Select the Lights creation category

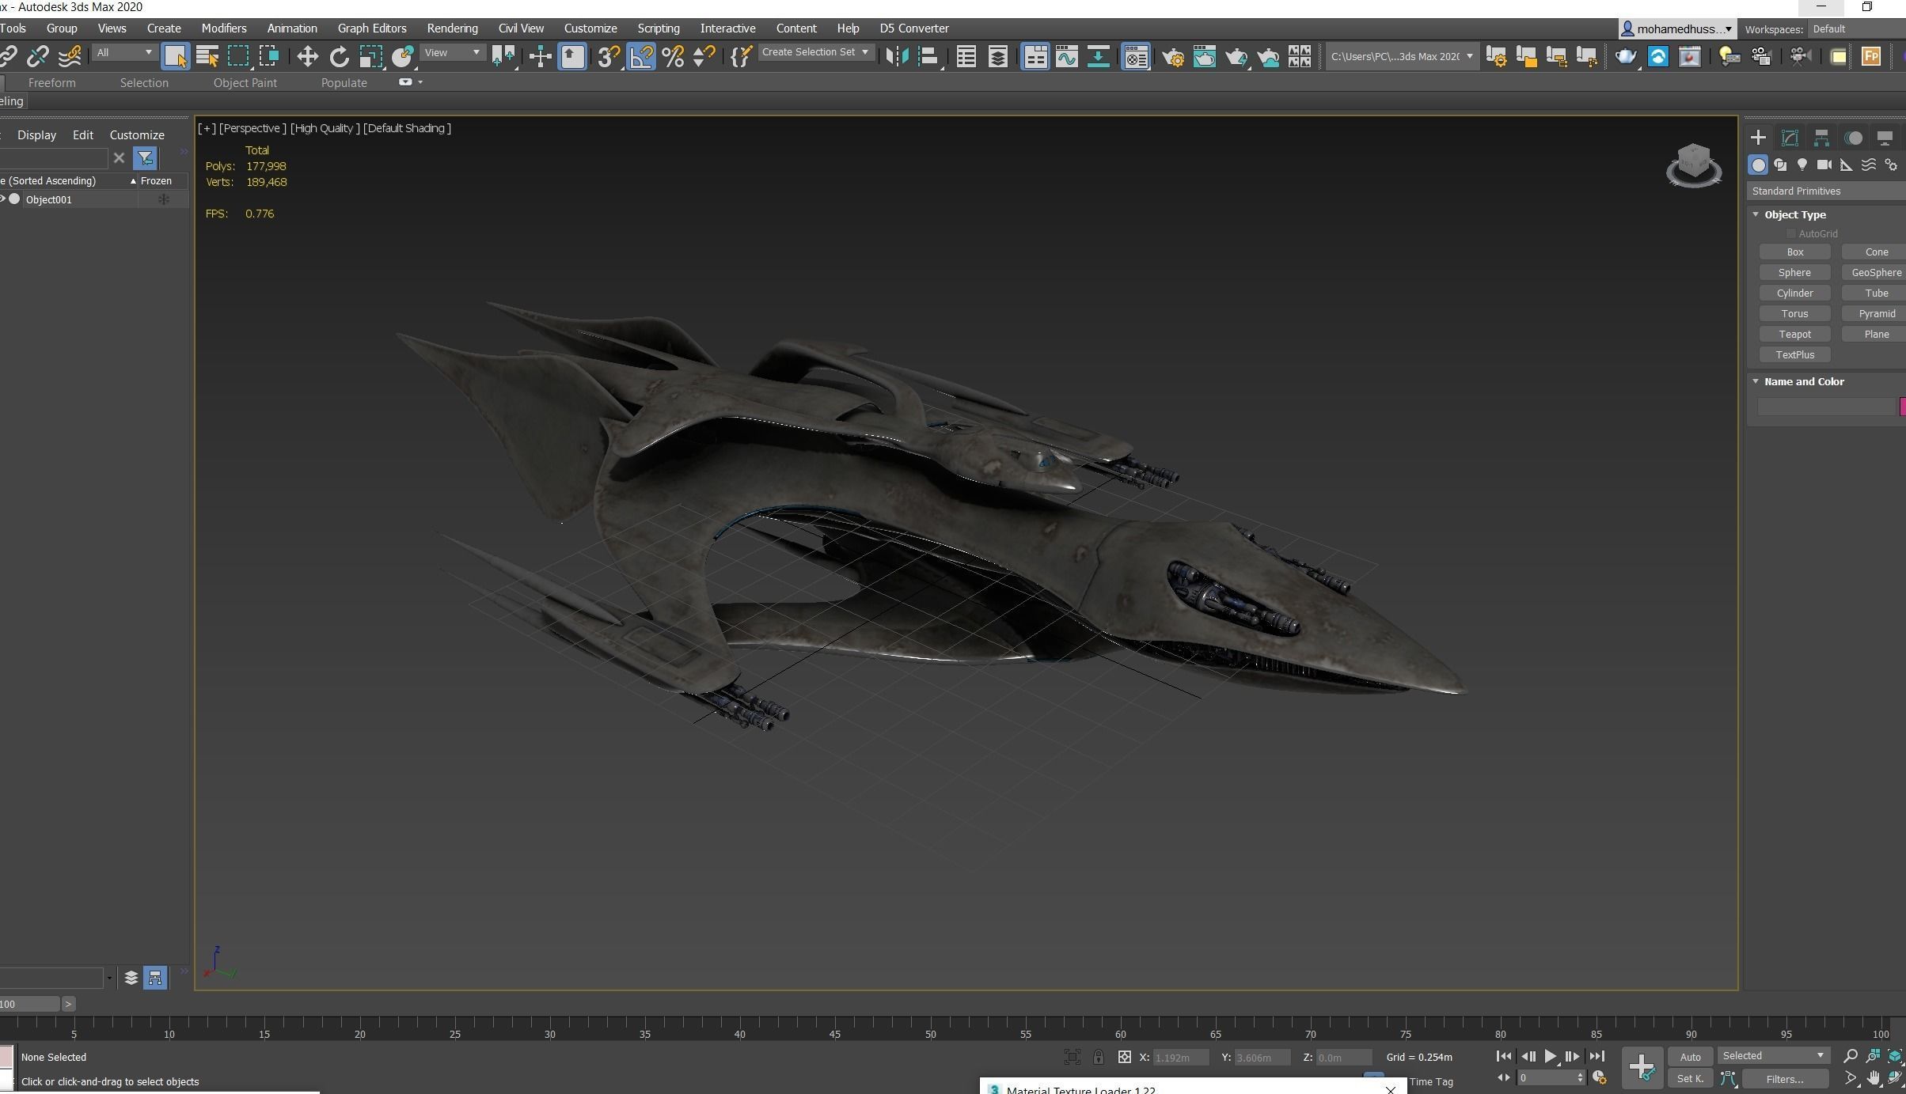click(x=1802, y=165)
